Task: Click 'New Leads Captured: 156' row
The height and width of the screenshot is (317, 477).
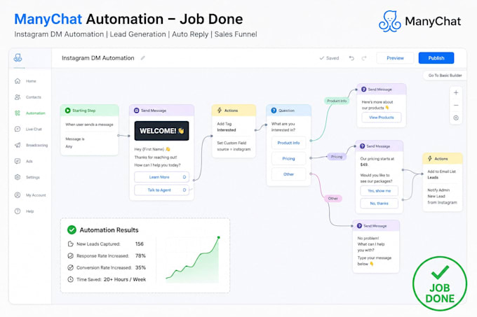Action: point(105,244)
